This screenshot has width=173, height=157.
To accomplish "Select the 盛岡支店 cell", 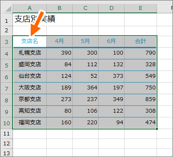I will point(29,65).
